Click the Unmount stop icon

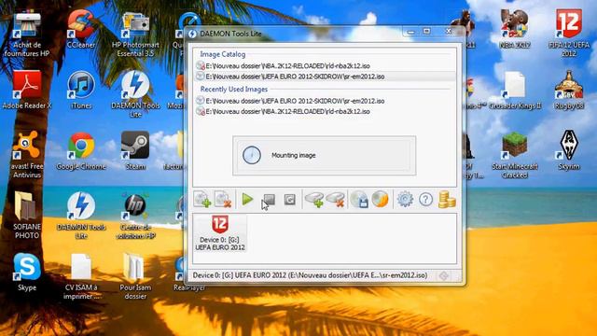point(269,199)
